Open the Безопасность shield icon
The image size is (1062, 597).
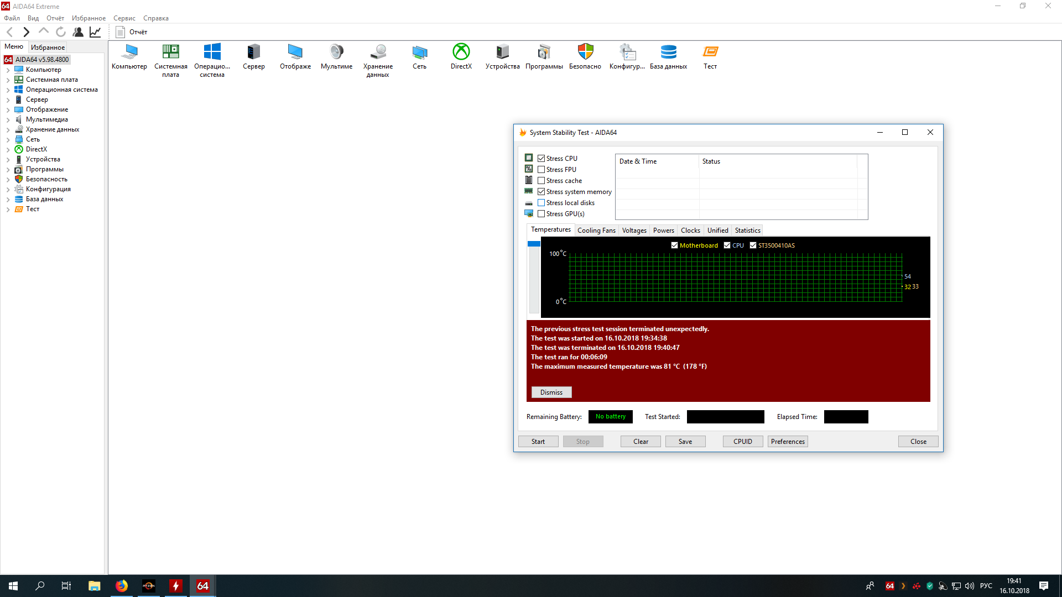coord(585,53)
